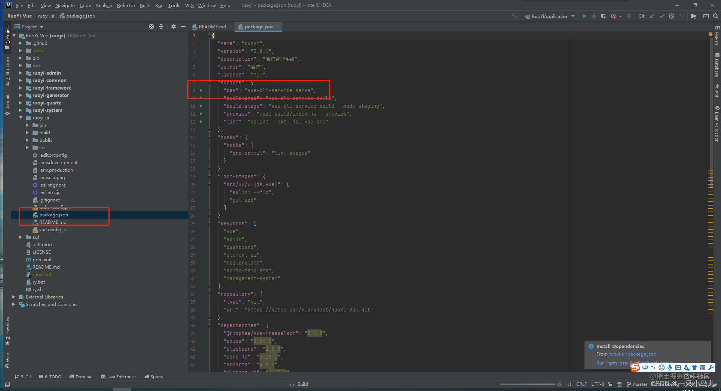The height and width of the screenshot is (391, 721).
Task: Toggle read-only lock in status bar
Action: (x=610, y=384)
